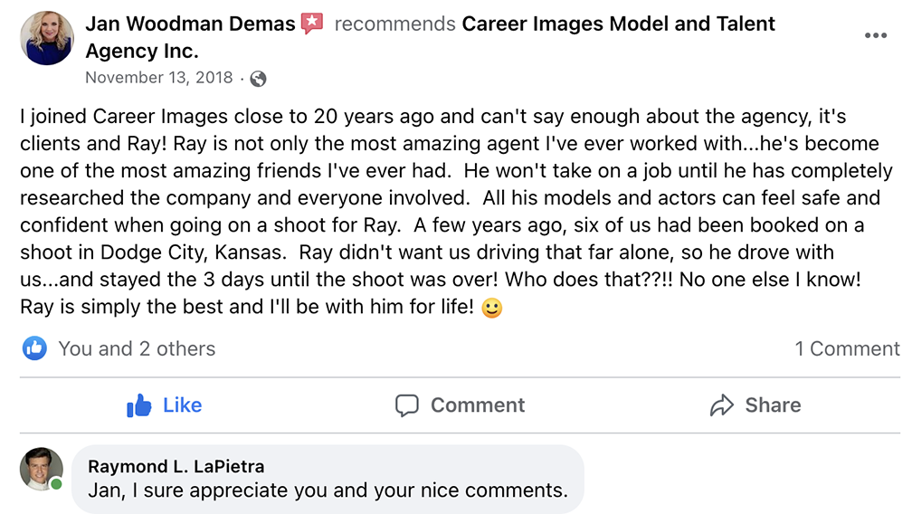Screen dimensions: 912x514
Task: Click the Comment text label
Action: [478, 405]
